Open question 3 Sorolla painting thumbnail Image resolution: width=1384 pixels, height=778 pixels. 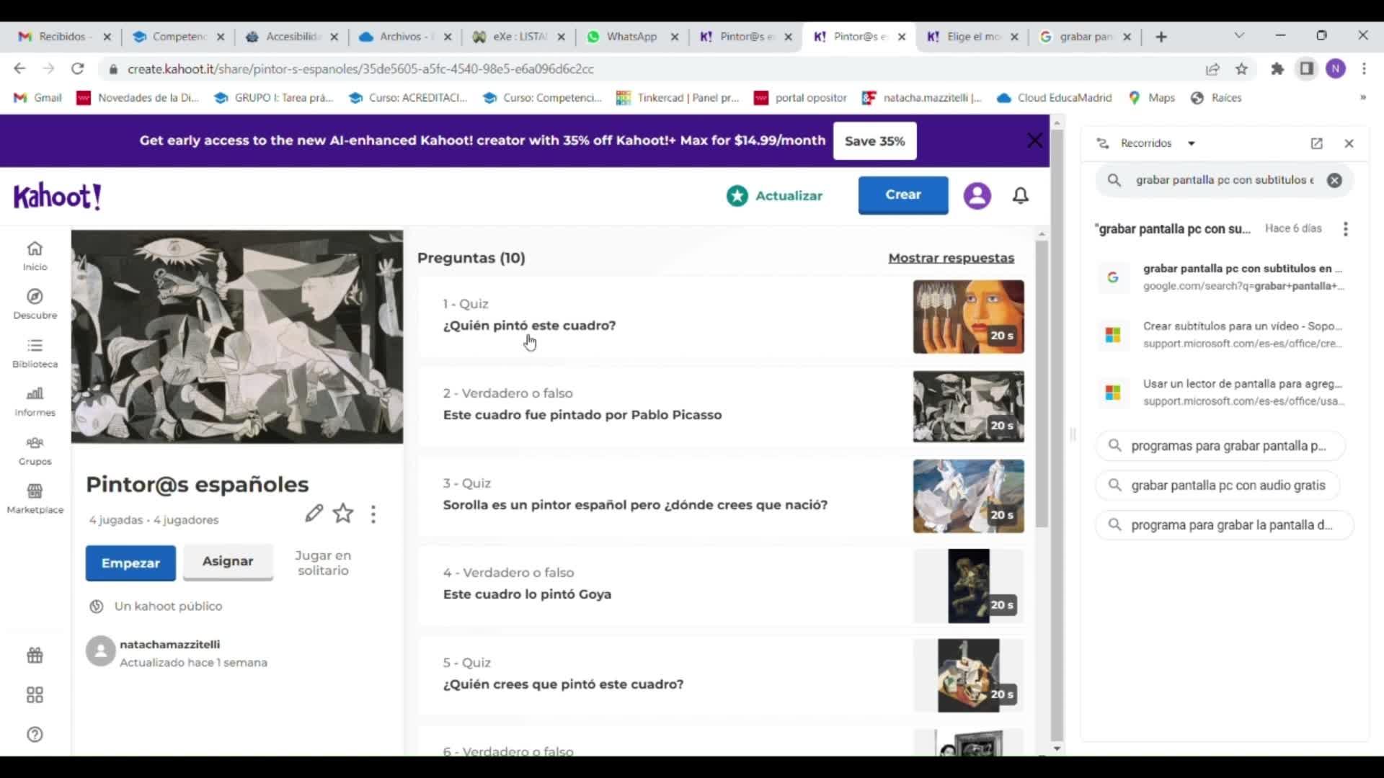tap(968, 496)
